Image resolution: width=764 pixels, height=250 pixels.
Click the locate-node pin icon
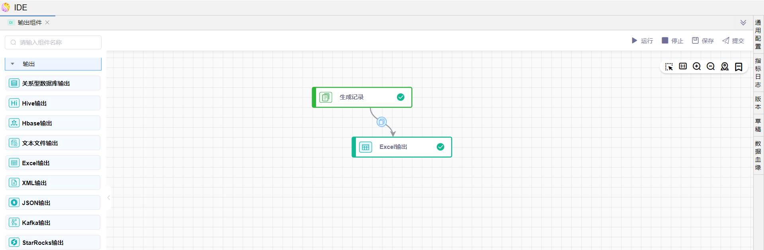[x=725, y=66]
